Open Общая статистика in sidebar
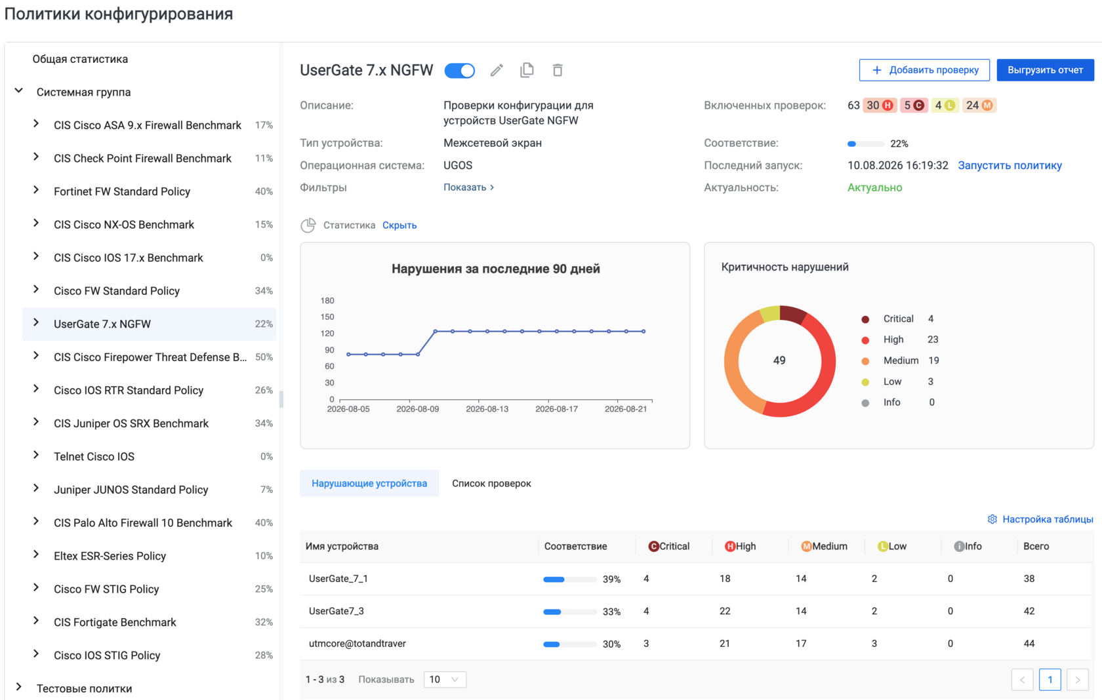Viewport: 1102px width, 700px height. pyautogui.click(x=80, y=59)
